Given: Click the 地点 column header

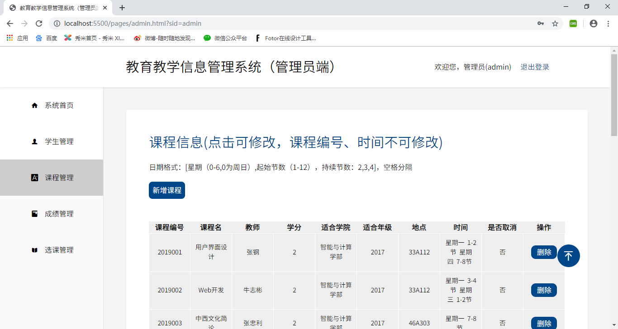Looking at the screenshot, I should tap(419, 227).
